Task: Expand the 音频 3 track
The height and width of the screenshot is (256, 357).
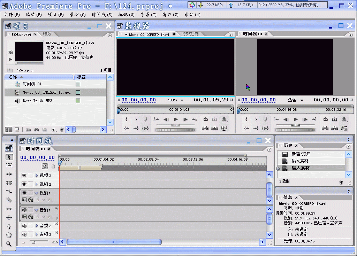Action: 36,234
